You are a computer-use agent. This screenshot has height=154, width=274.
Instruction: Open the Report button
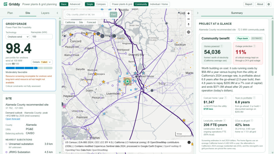point(249,4)
